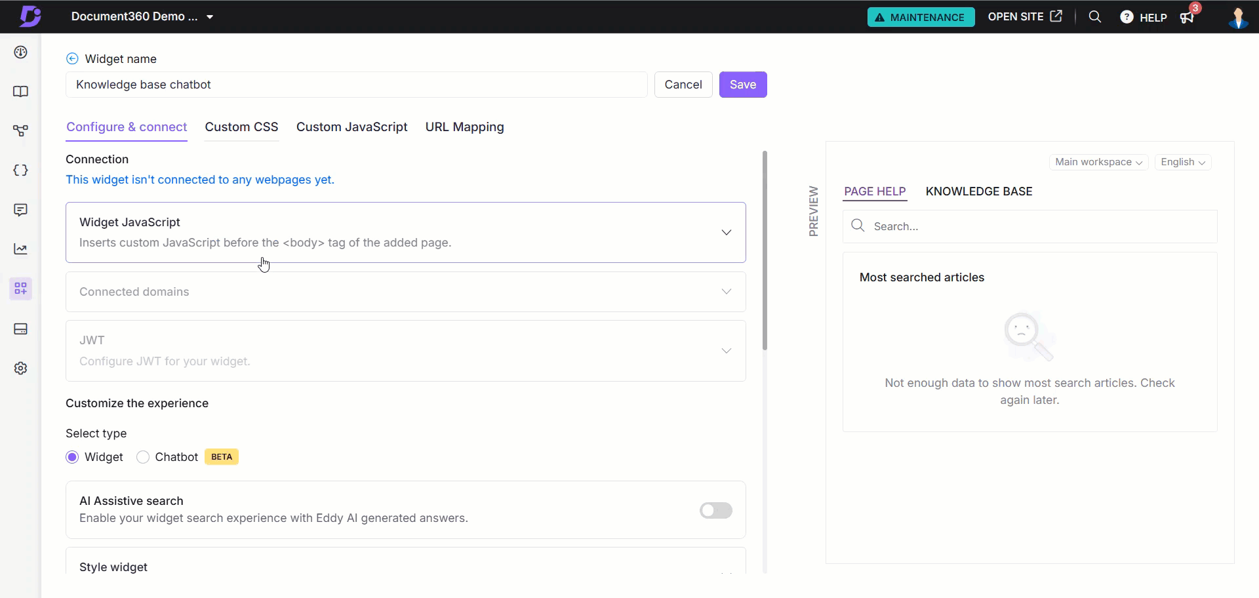Click the 'Most searched articles' heading
The height and width of the screenshot is (598, 1259).
pyautogui.click(x=922, y=277)
